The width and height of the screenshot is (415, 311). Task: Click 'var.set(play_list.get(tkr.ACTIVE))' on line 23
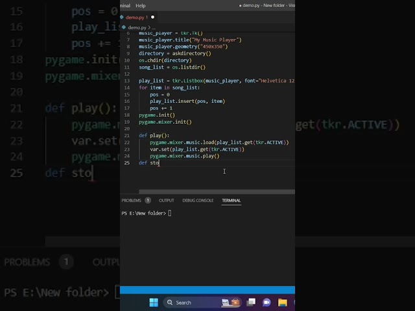[197, 150]
